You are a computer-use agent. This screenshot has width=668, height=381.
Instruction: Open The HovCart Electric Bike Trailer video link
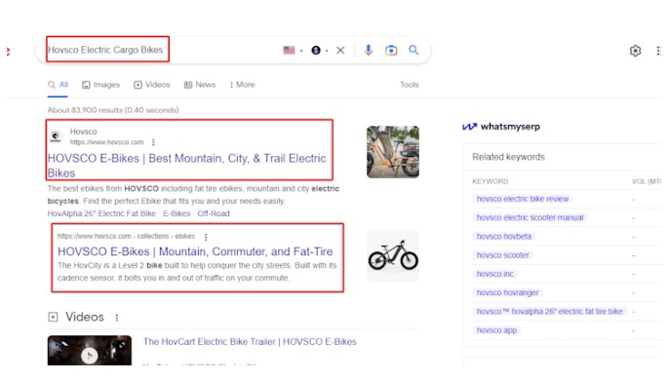click(250, 342)
